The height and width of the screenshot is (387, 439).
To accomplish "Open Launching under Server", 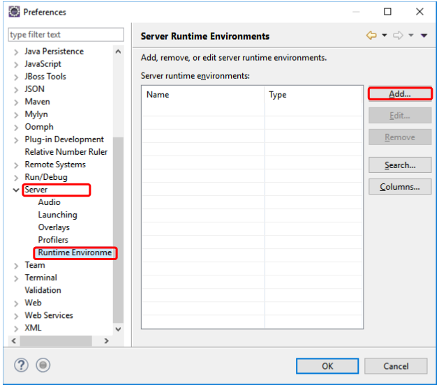I will coord(58,215).
